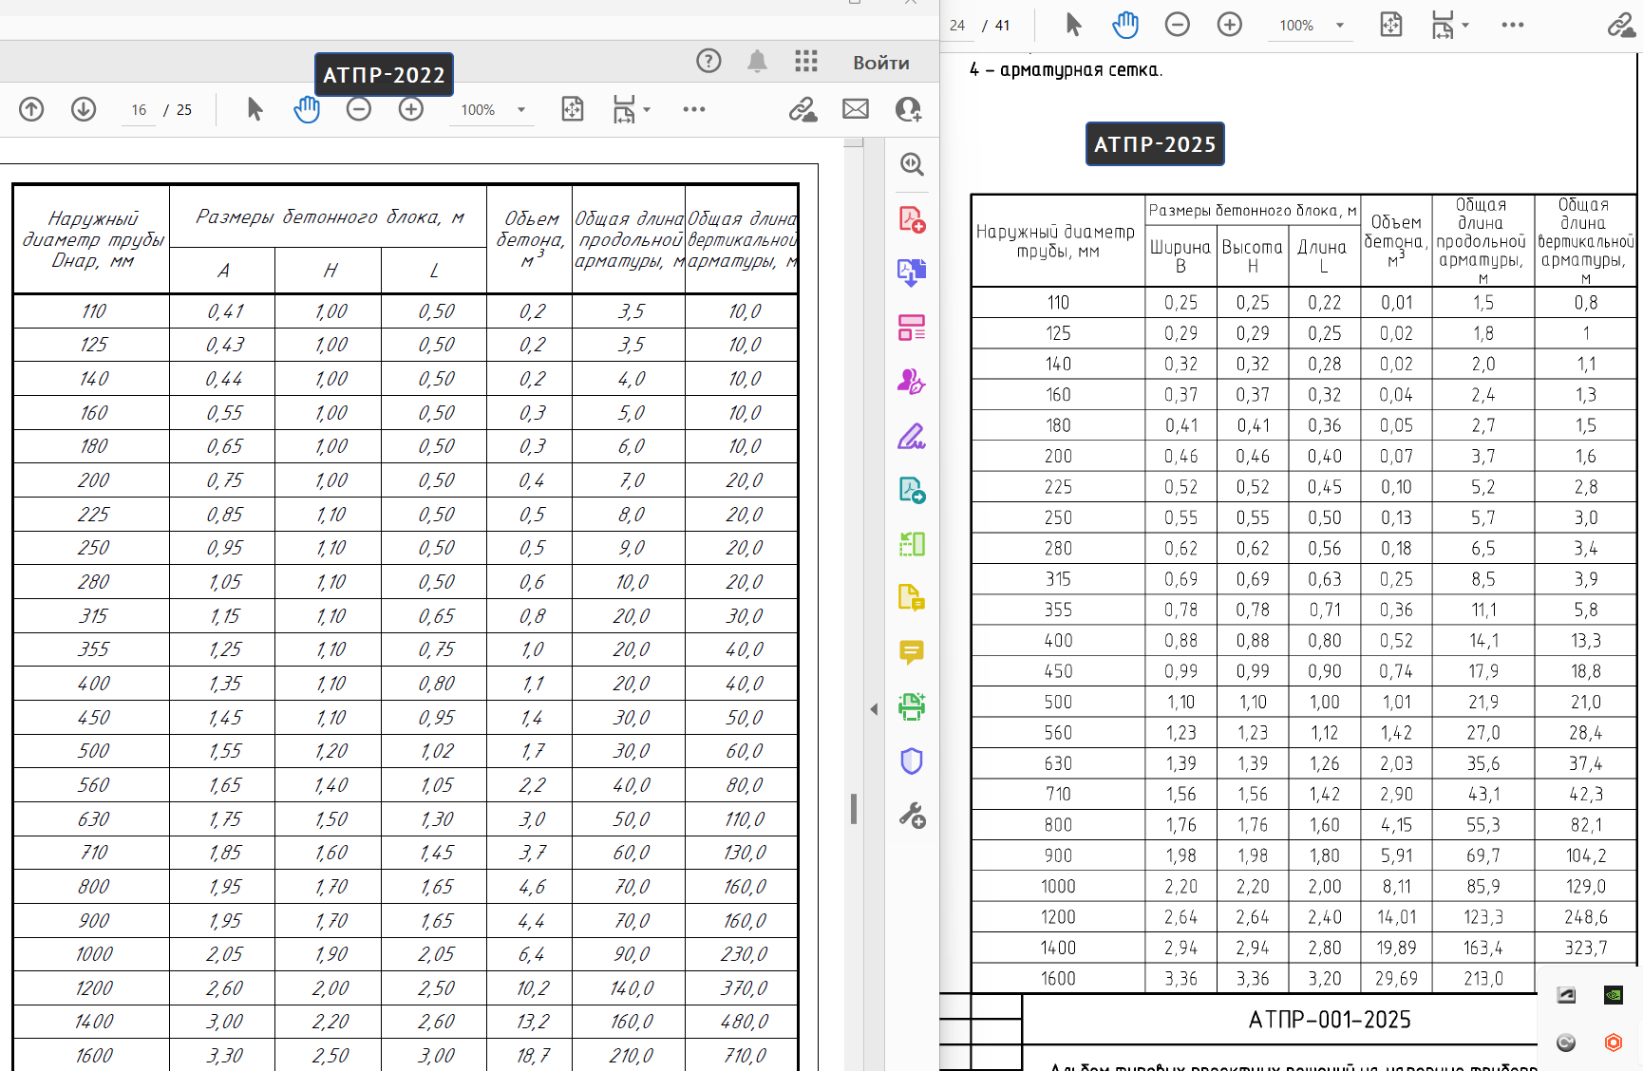Choose Selection arrow tool in right window

pyautogui.click(x=1073, y=25)
